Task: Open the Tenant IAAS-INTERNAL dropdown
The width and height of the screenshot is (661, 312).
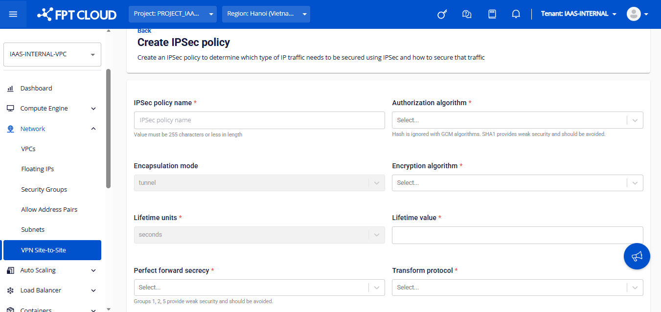Action: pyautogui.click(x=578, y=14)
